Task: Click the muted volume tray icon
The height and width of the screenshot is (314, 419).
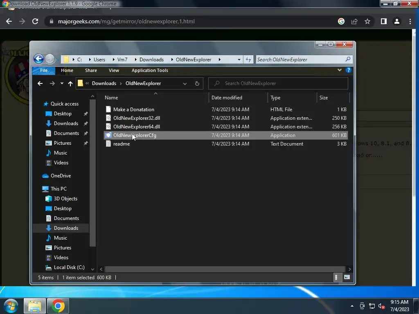Action: click(381, 306)
